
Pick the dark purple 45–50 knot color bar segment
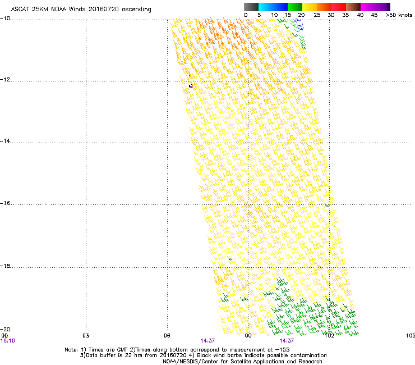click(382, 7)
